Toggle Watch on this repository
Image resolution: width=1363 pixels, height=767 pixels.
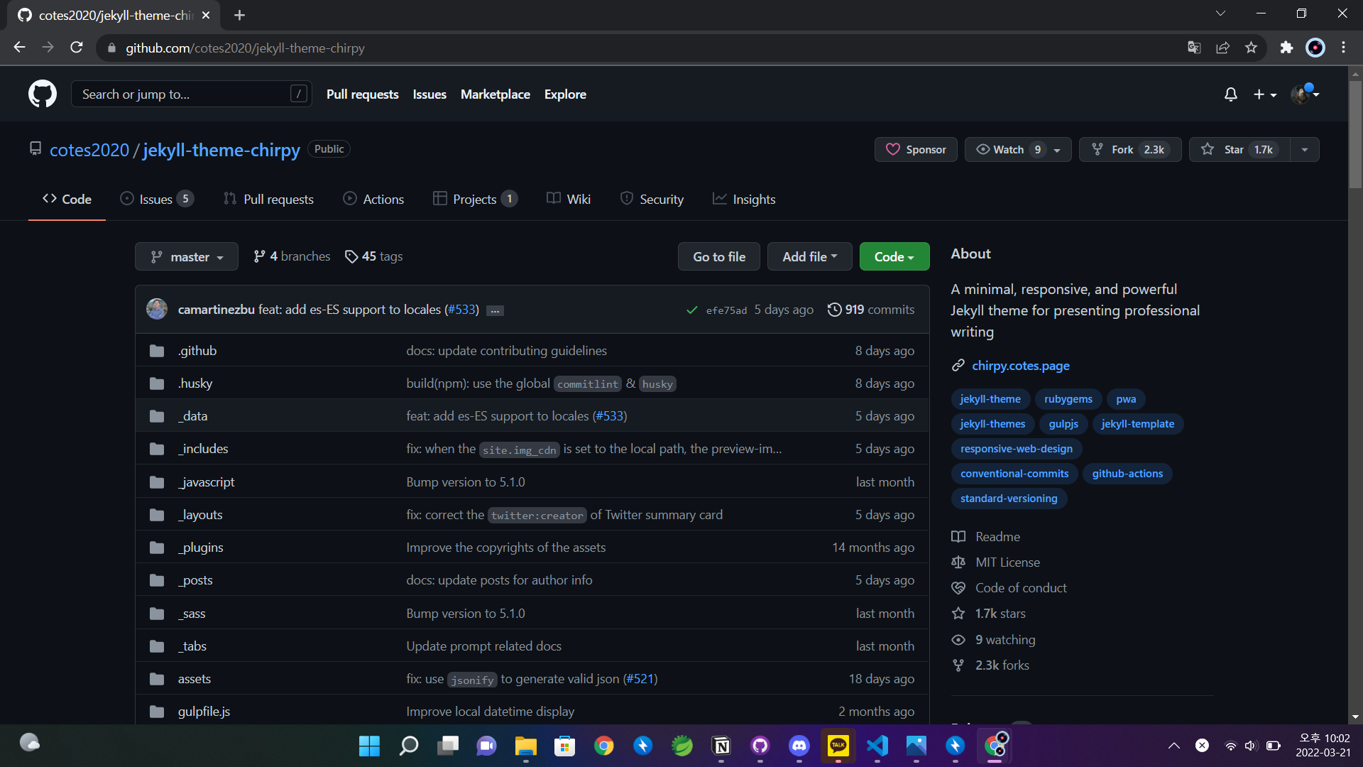click(1008, 150)
